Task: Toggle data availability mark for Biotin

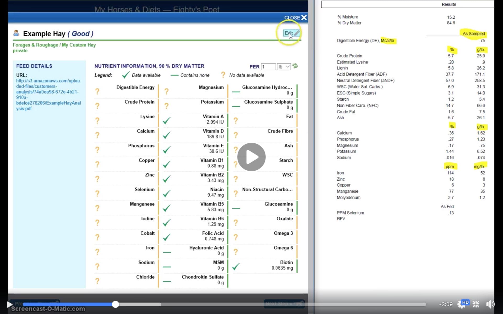Action: click(x=235, y=266)
